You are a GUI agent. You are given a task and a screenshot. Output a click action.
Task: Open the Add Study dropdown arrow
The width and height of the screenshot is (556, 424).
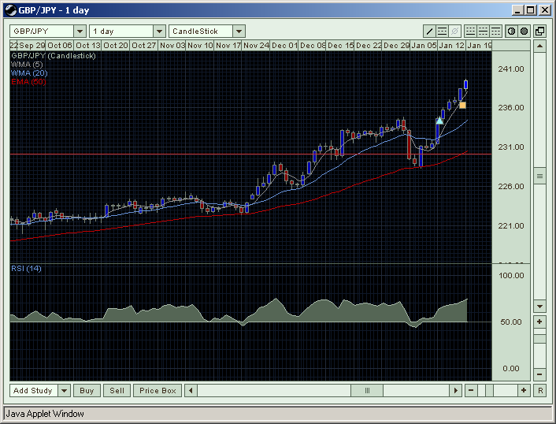pyautogui.click(x=64, y=390)
